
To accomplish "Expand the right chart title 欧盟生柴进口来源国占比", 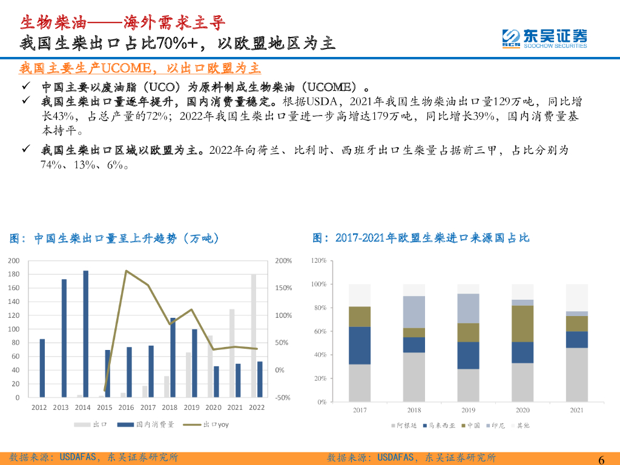I will tap(421, 239).
